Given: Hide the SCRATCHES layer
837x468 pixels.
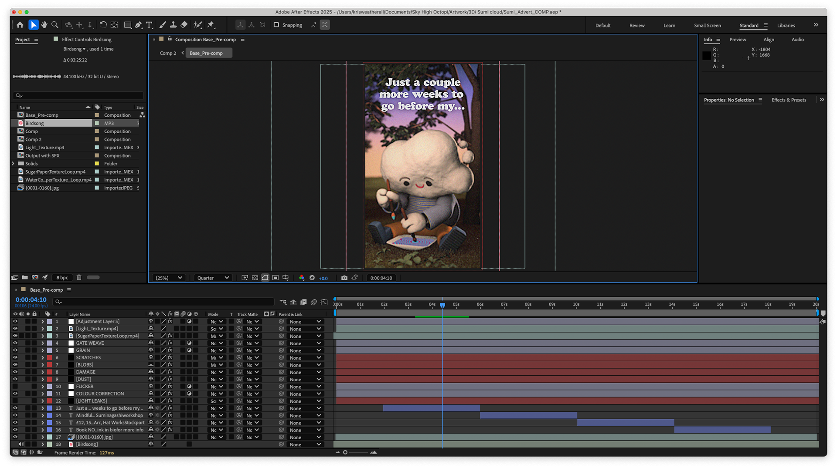Looking at the screenshot, I should [15, 357].
